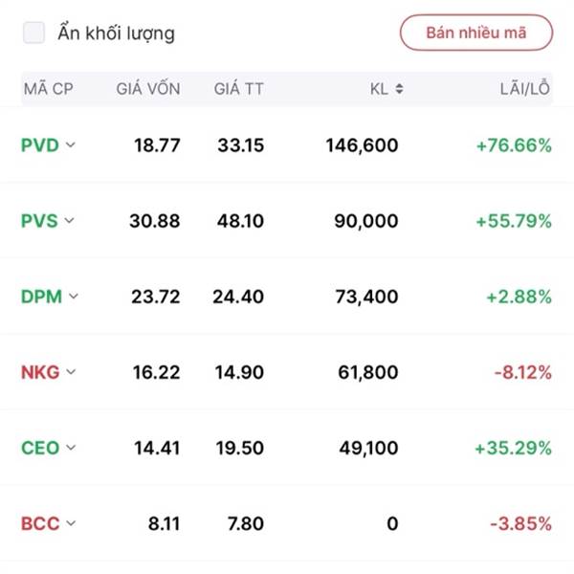
Task: Check the Ẩn khối lượng checkbox
Action: click(34, 33)
